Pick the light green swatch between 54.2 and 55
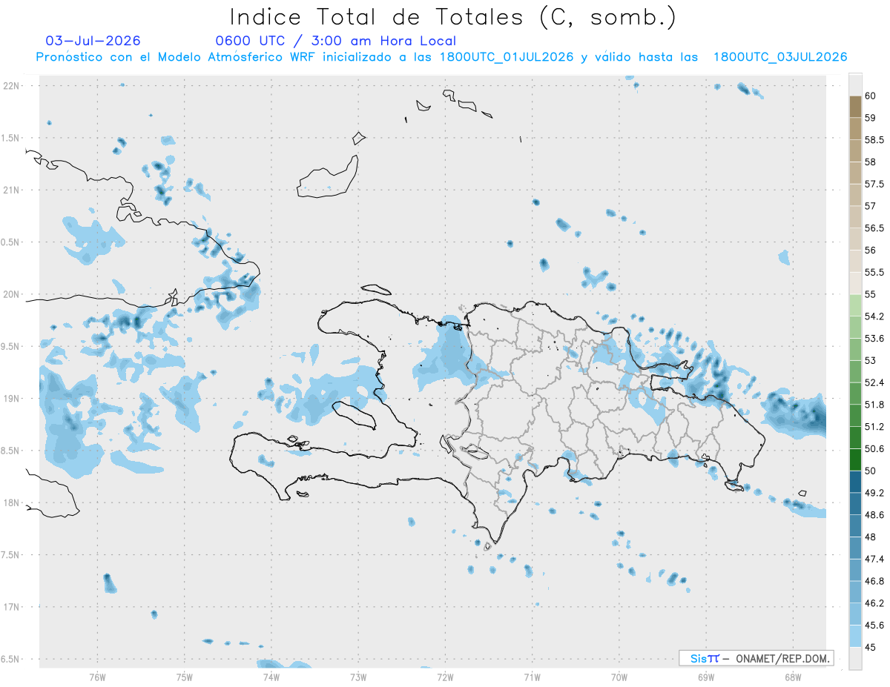 [855, 305]
